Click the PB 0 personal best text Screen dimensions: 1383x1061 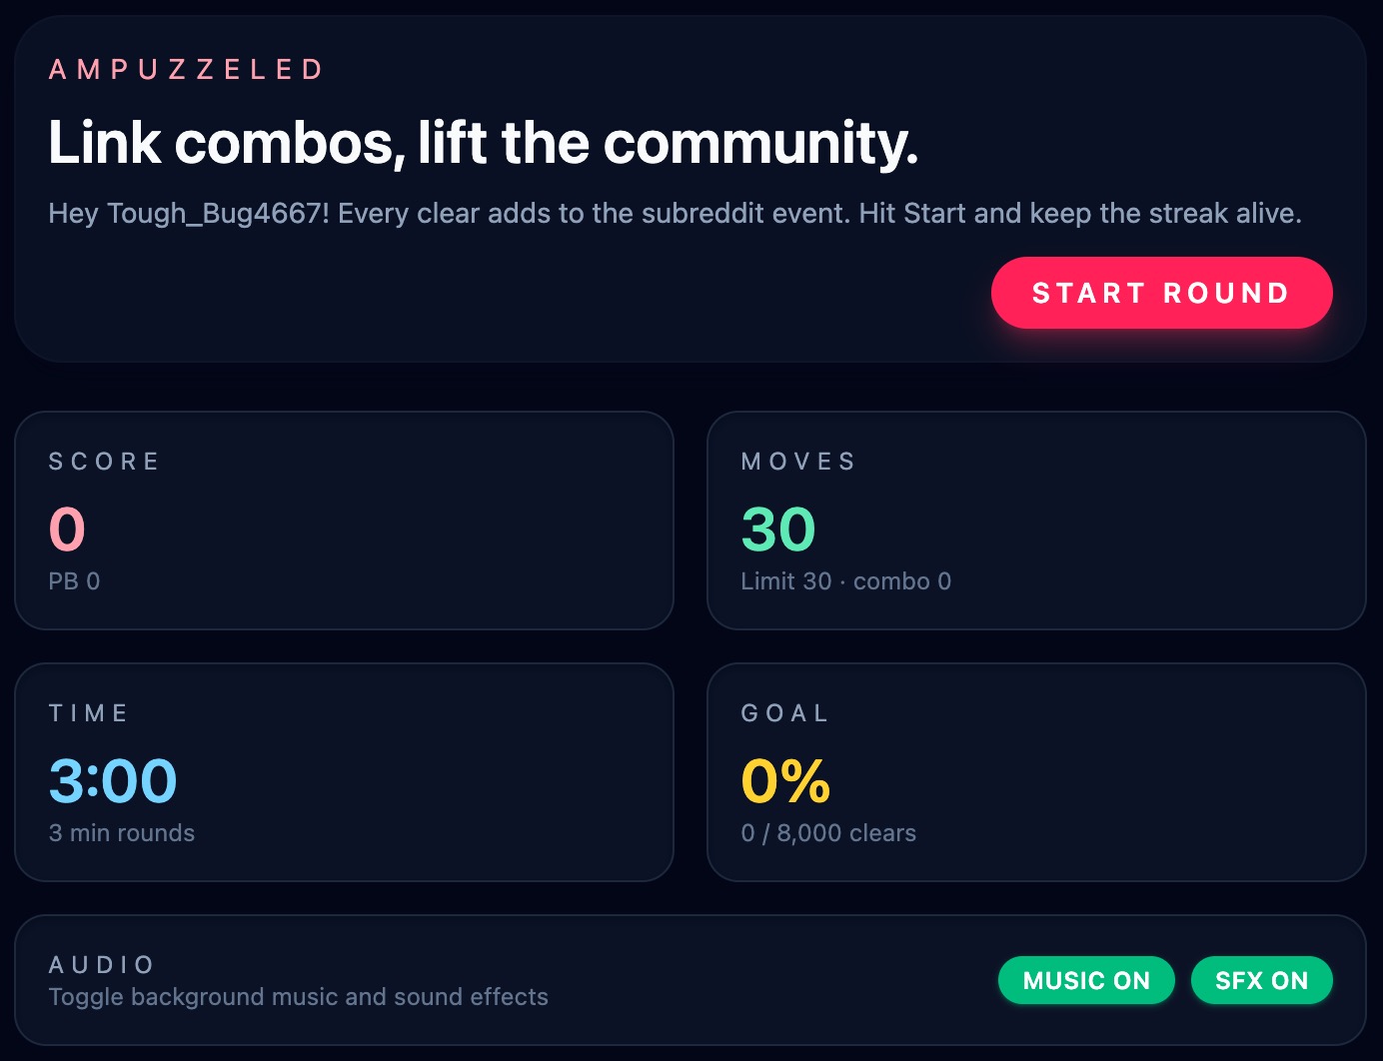click(74, 580)
